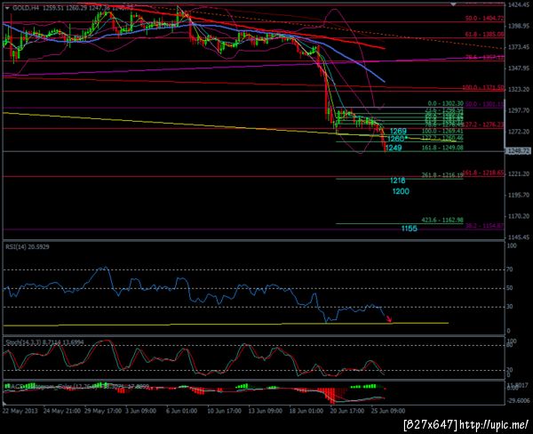Viewport: 533px width, 434px height.
Task: Click the cyan text label 1200
Action: click(401, 191)
